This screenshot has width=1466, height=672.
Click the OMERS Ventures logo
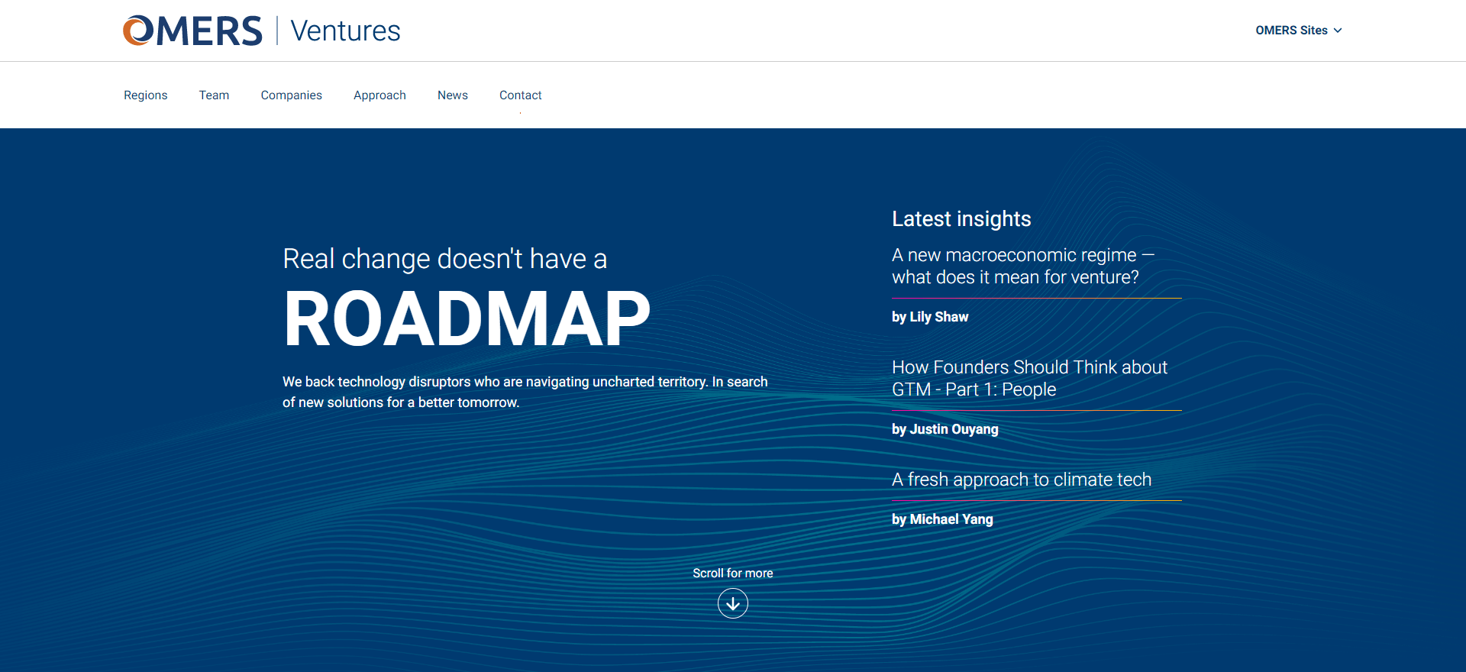pyautogui.click(x=261, y=31)
